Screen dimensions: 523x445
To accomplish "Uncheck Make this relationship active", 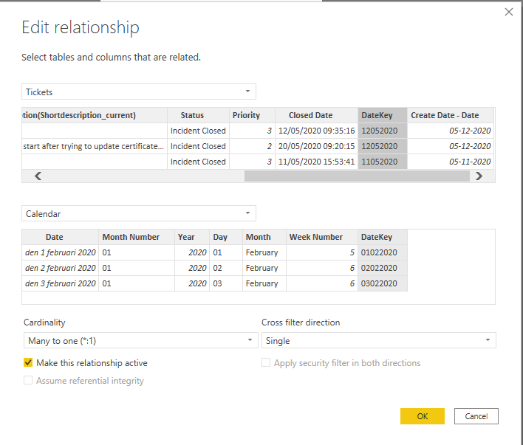I will [28, 362].
